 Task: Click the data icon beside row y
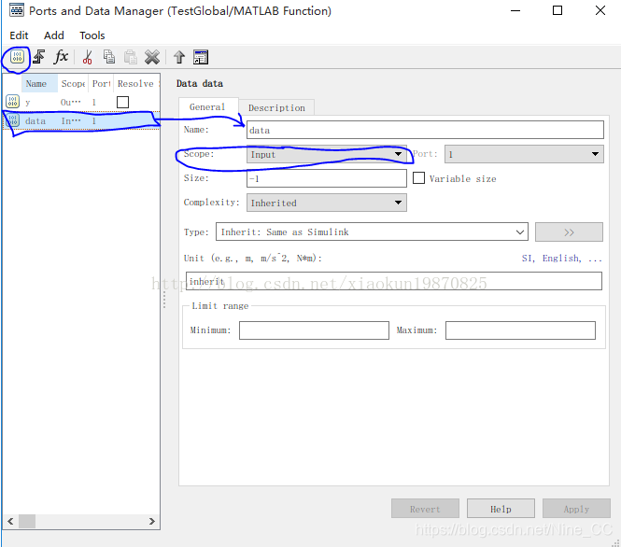[x=12, y=102]
